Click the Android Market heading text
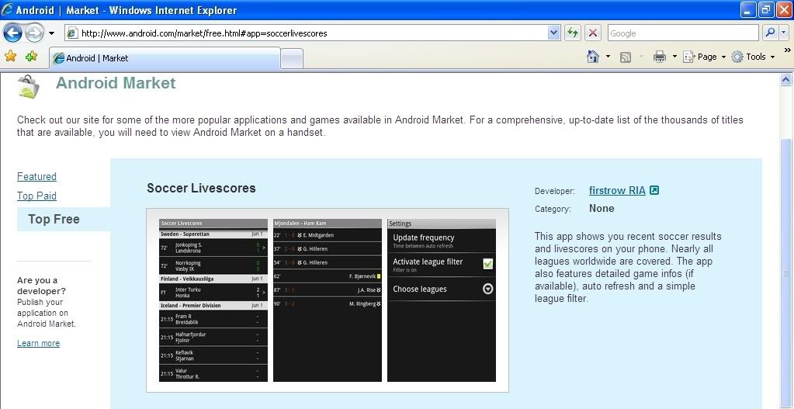This screenshot has height=409, width=794. (x=116, y=83)
